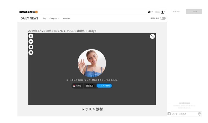This screenshot has width=208, height=123.
Task: Mute the microphone in the video panel
Action: pos(31,36)
